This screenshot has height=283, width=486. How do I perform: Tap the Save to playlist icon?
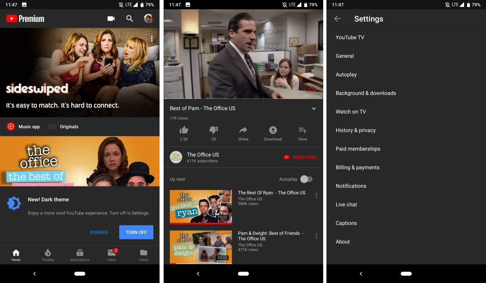point(303,130)
